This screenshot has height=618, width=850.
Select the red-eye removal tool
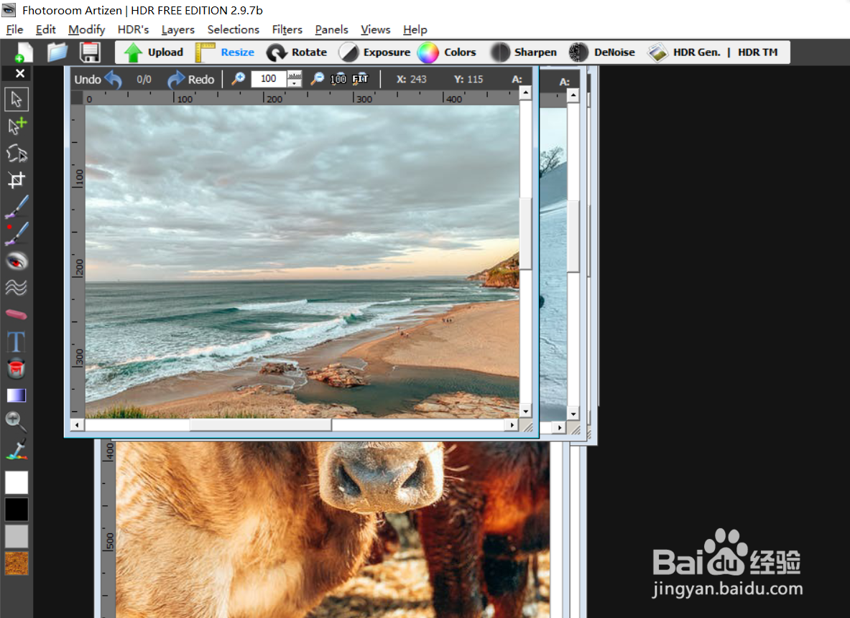17,261
